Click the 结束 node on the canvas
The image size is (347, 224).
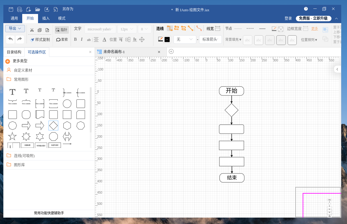232,178
